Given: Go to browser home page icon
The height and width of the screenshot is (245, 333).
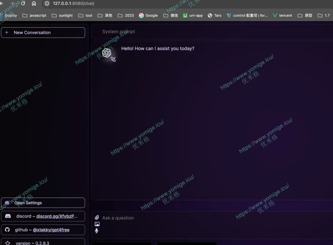Looking at the screenshot, I should click(34, 3).
